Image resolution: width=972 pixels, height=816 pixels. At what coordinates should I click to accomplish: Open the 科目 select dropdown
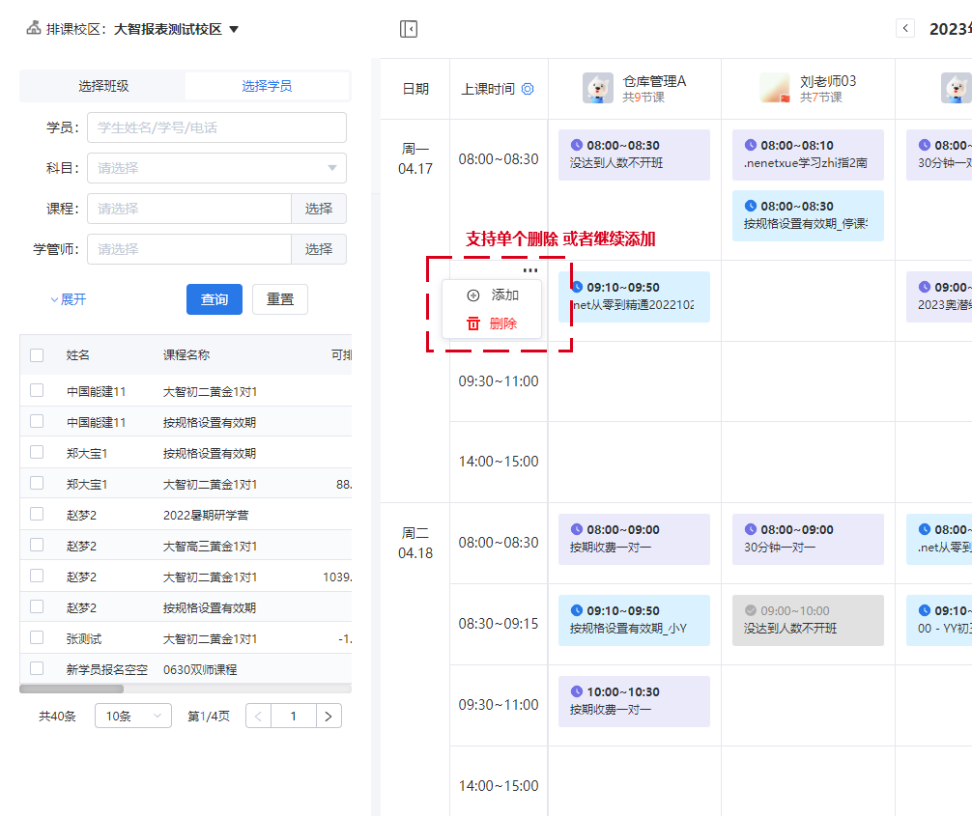216,168
